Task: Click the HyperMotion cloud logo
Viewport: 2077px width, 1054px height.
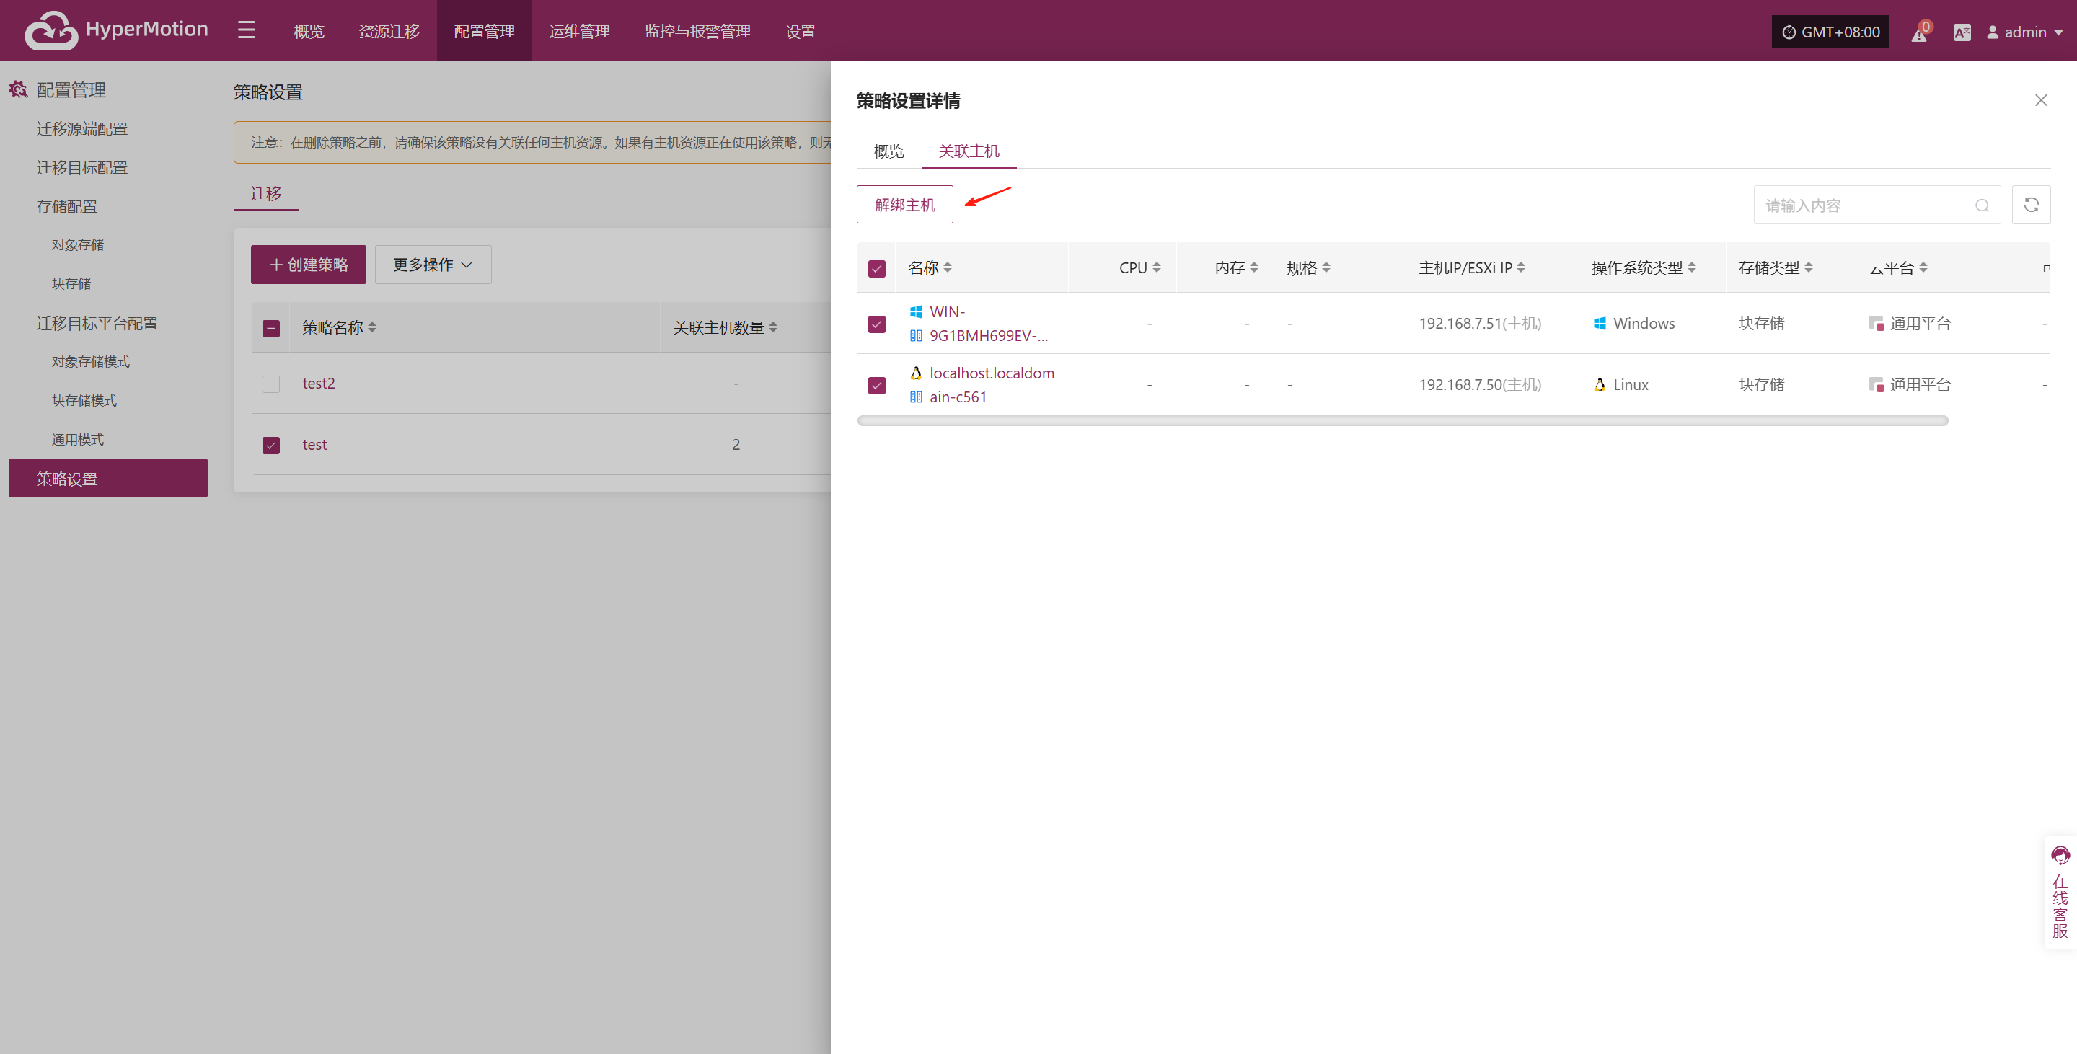Action: 52,30
